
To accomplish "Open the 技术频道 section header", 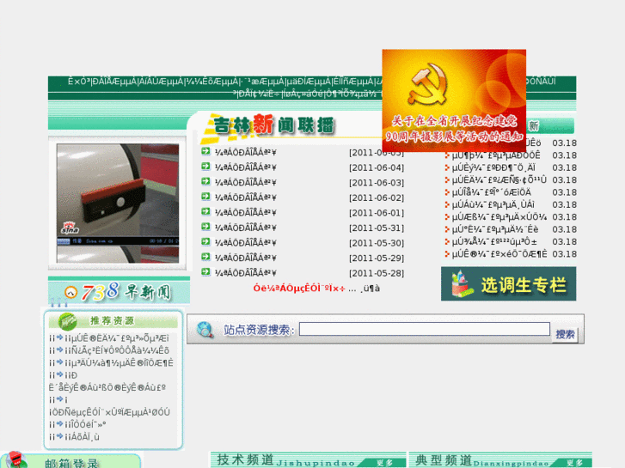I will pyautogui.click(x=308, y=459).
